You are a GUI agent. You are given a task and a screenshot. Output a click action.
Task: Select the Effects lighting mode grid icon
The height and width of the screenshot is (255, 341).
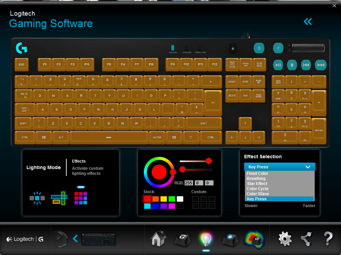[x=81, y=198]
